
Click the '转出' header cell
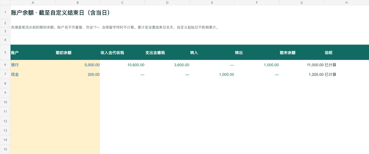(257, 52)
